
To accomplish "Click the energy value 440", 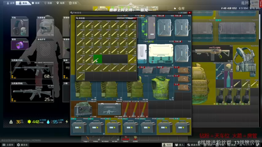I will (36, 122).
